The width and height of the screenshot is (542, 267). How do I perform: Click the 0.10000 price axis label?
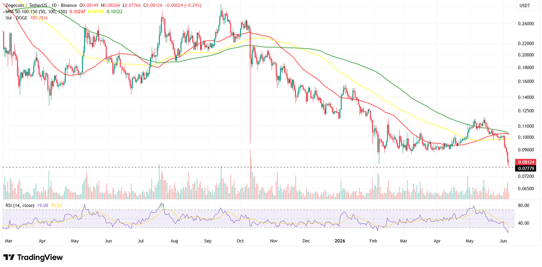(x=526, y=137)
